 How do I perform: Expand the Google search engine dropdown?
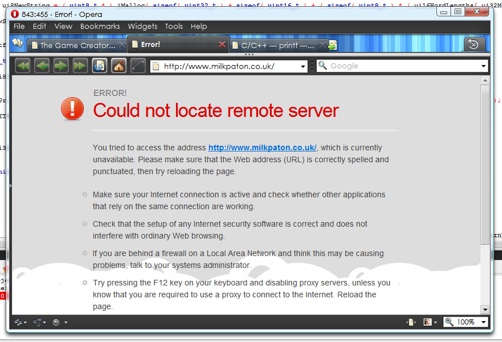pos(483,66)
